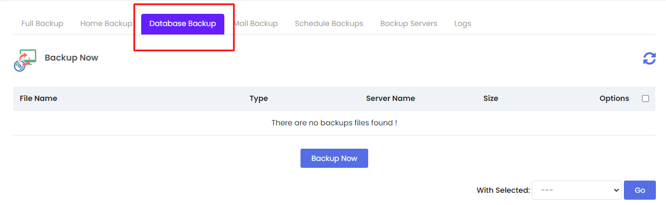The width and height of the screenshot is (666, 205).
Task: Show the Logs tab
Action: (x=462, y=23)
